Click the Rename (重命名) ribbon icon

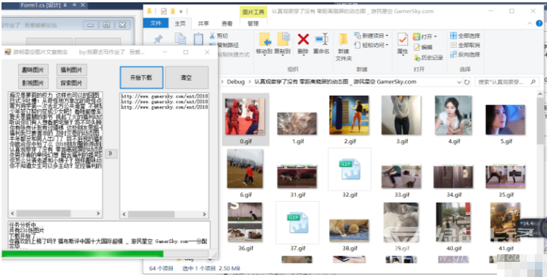click(x=321, y=39)
